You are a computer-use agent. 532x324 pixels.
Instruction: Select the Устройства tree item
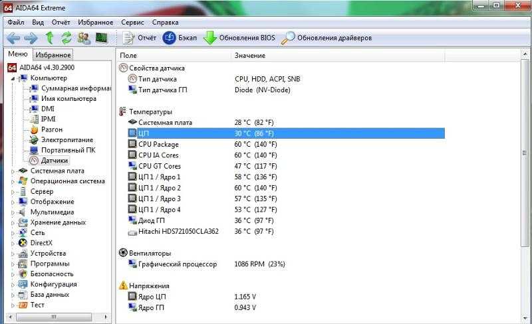[x=48, y=253]
